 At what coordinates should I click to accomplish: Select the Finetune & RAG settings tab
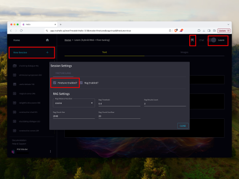pos(63,73)
